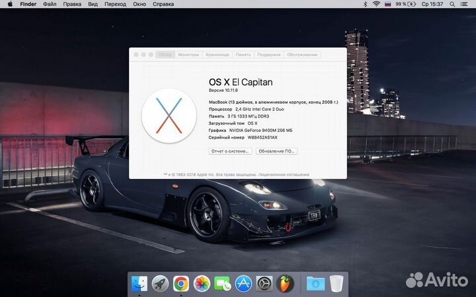The width and height of the screenshot is (476, 297).
Task: Click the serial number W88452AS1AX
Action: coord(262,137)
